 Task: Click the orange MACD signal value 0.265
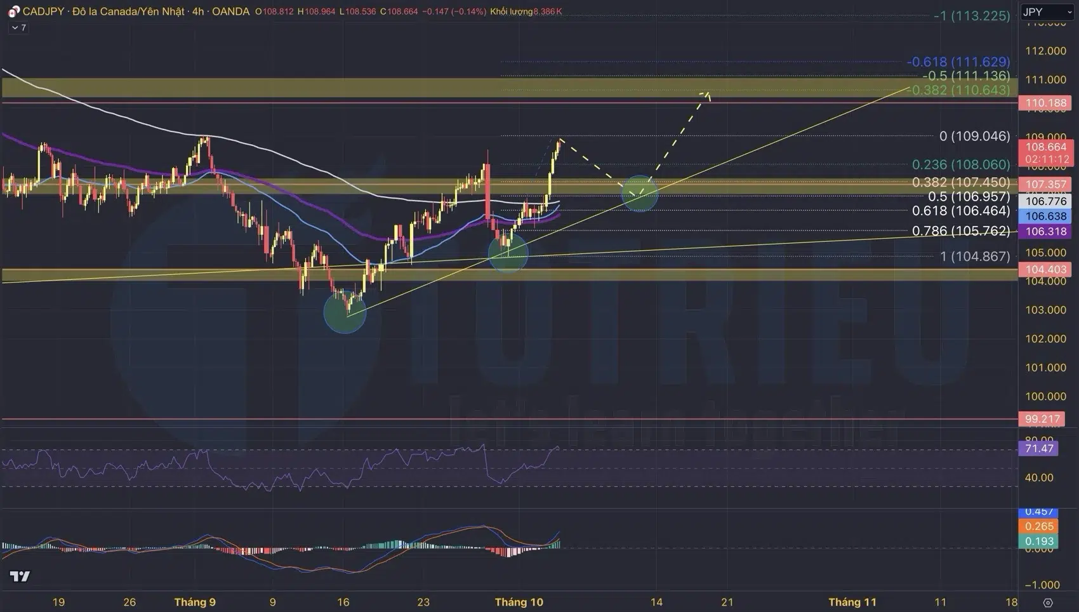point(1039,526)
